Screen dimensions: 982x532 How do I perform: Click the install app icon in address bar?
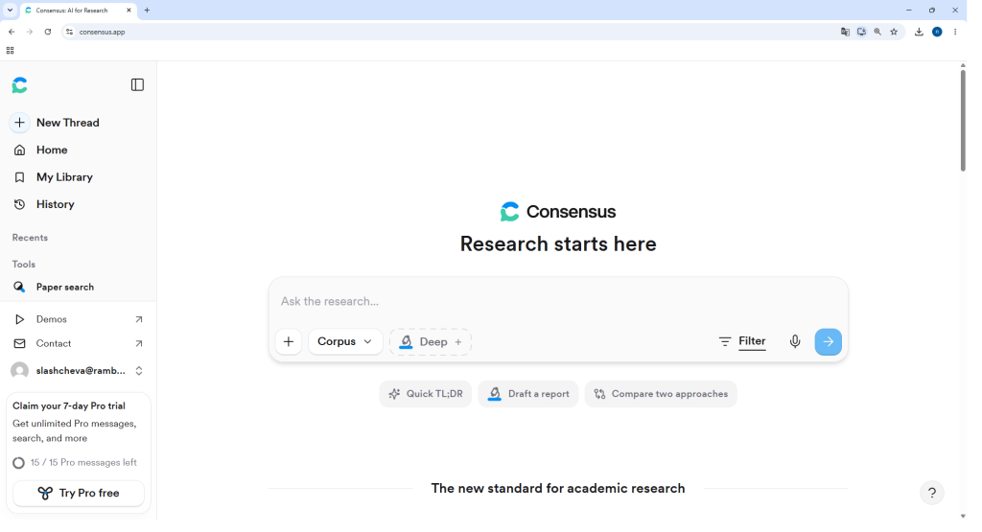862,32
